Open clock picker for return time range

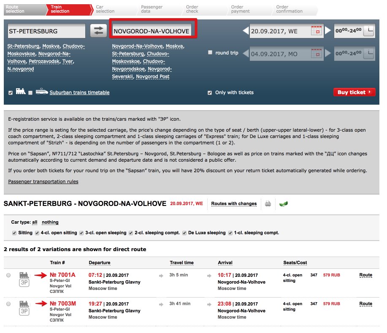[x=369, y=54]
